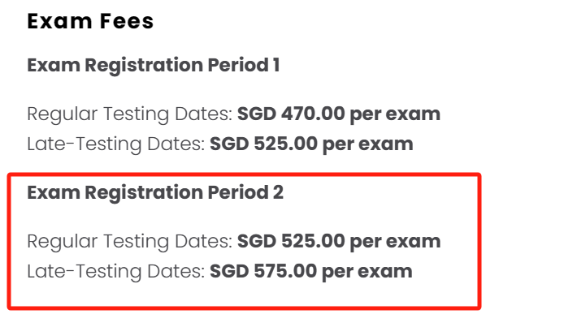Click the numeral 1 in Period 1 heading
The height and width of the screenshot is (314, 564).
tap(276, 65)
